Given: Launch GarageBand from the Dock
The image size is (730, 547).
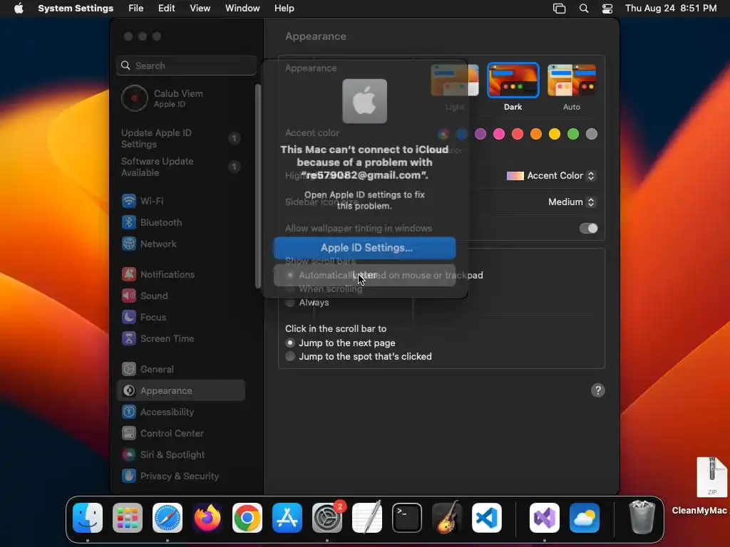Looking at the screenshot, I should [x=447, y=518].
